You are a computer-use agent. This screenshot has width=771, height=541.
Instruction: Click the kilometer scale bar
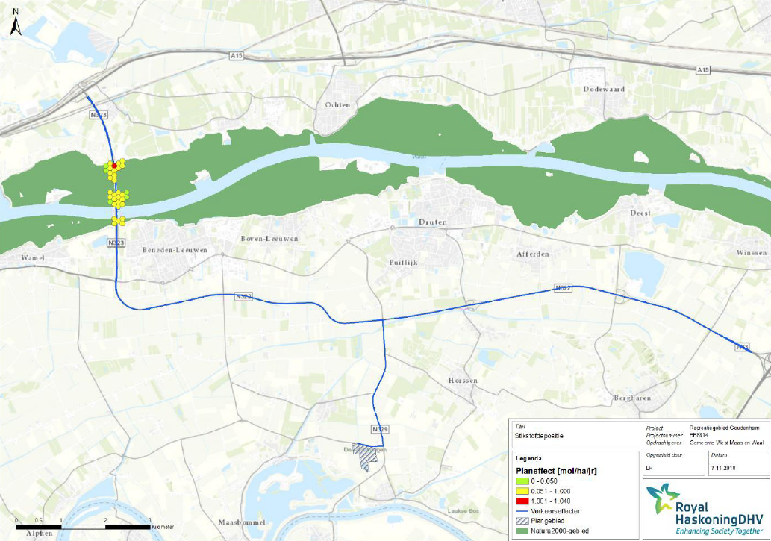(84, 527)
